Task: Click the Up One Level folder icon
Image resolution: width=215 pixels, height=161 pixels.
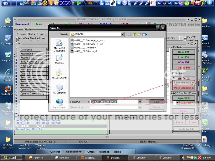Action: click(x=134, y=34)
